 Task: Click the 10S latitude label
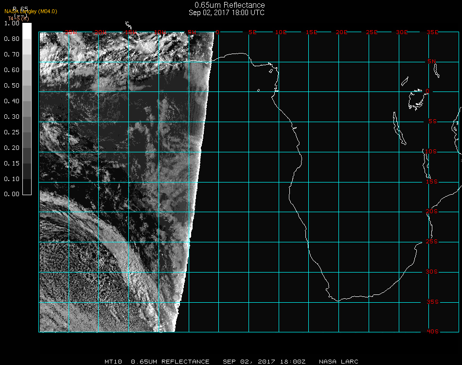431,151
